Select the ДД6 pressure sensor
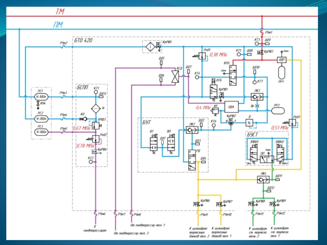Screen dimensions: 327x245 (x=161, y=80)
